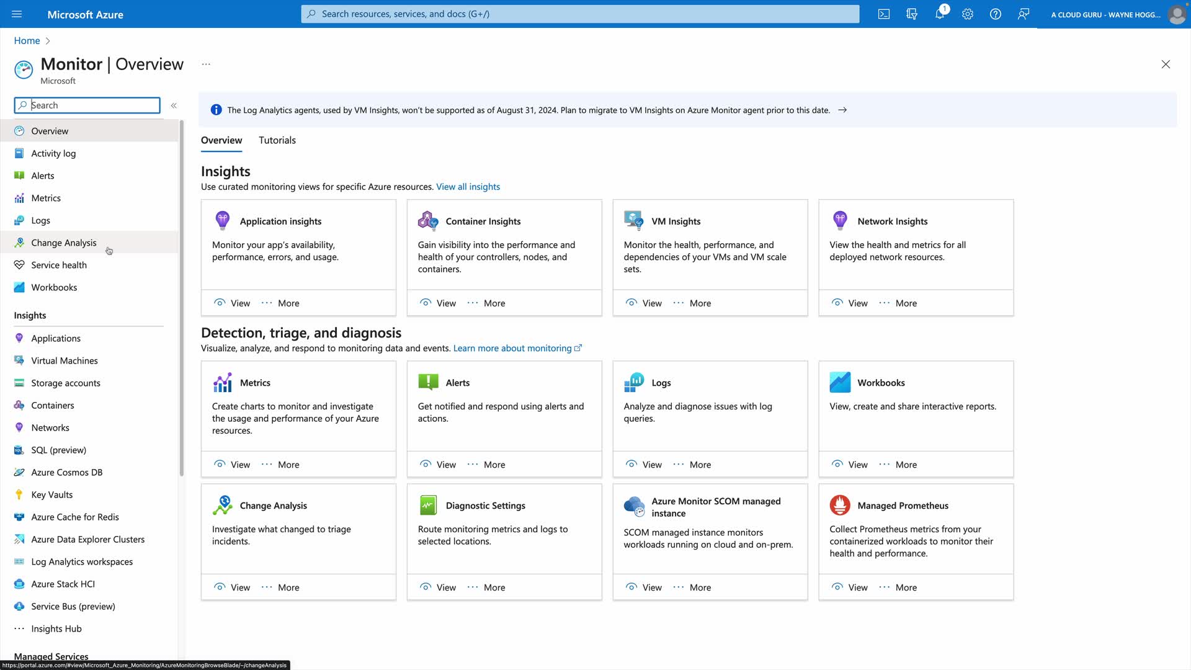Viewport: 1191px width, 670px height.
Task: Open portal settings gear
Action: coord(968,14)
